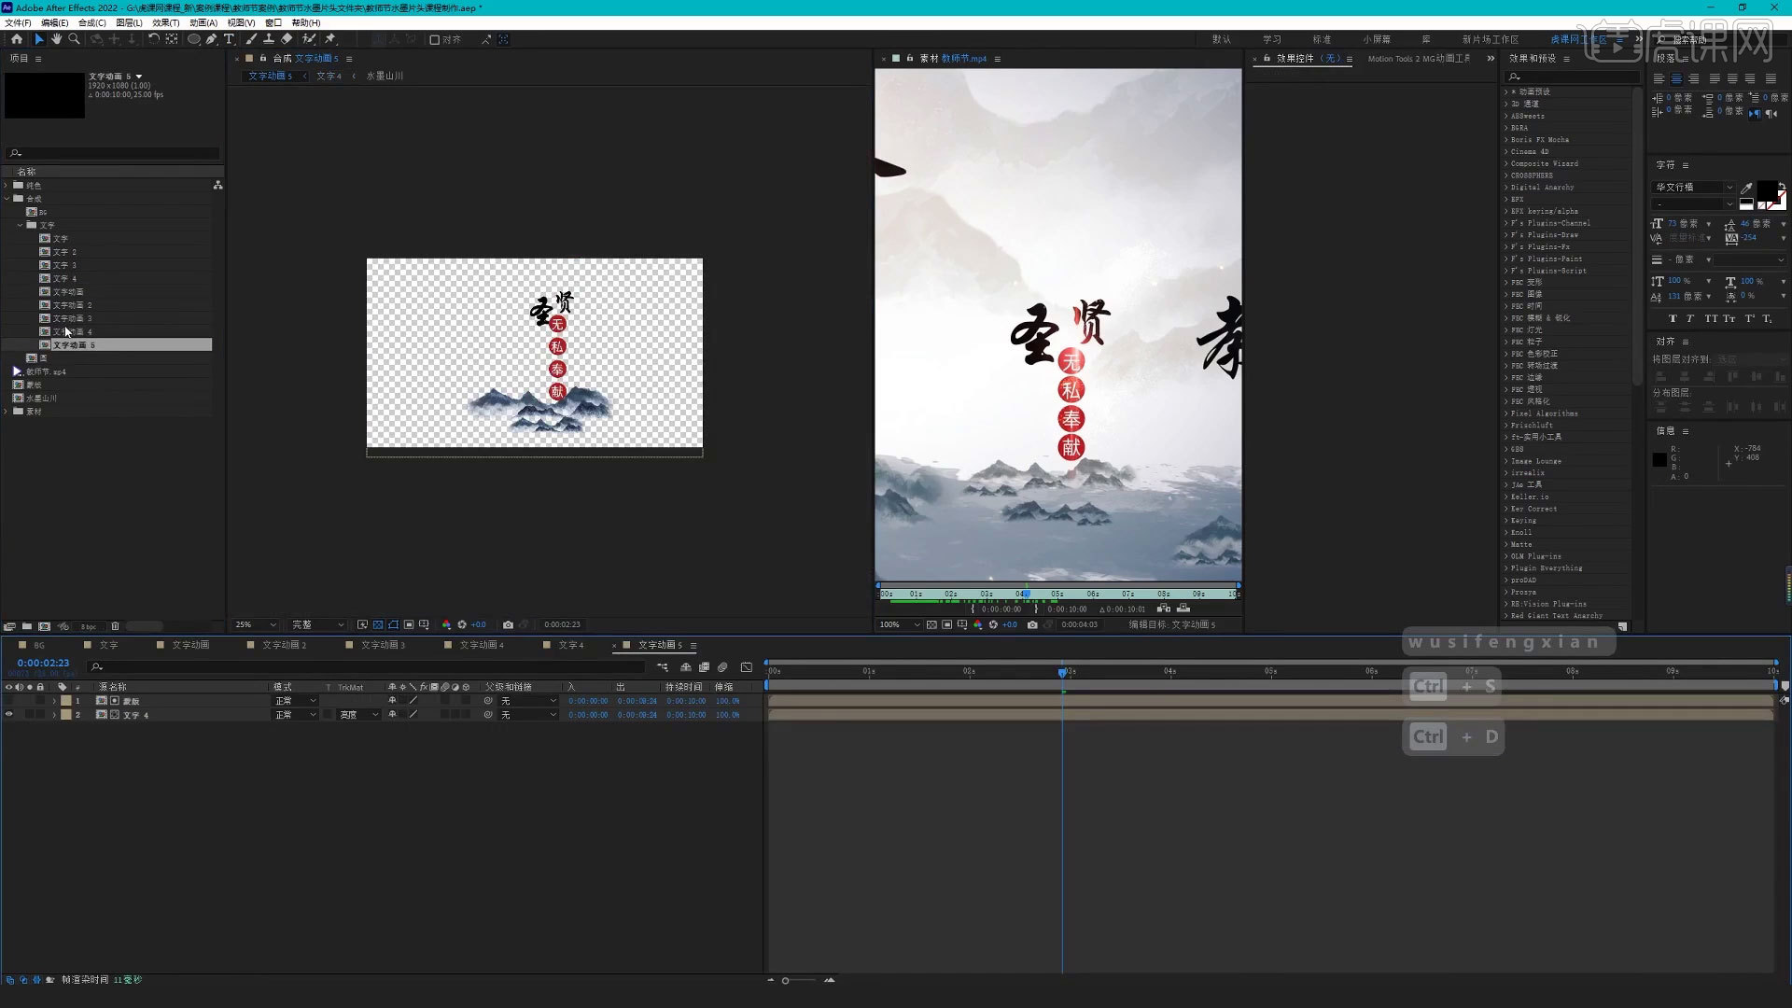Viewport: 1792px width, 1008px height.
Task: Open the 合成(C) menu
Action: (91, 22)
